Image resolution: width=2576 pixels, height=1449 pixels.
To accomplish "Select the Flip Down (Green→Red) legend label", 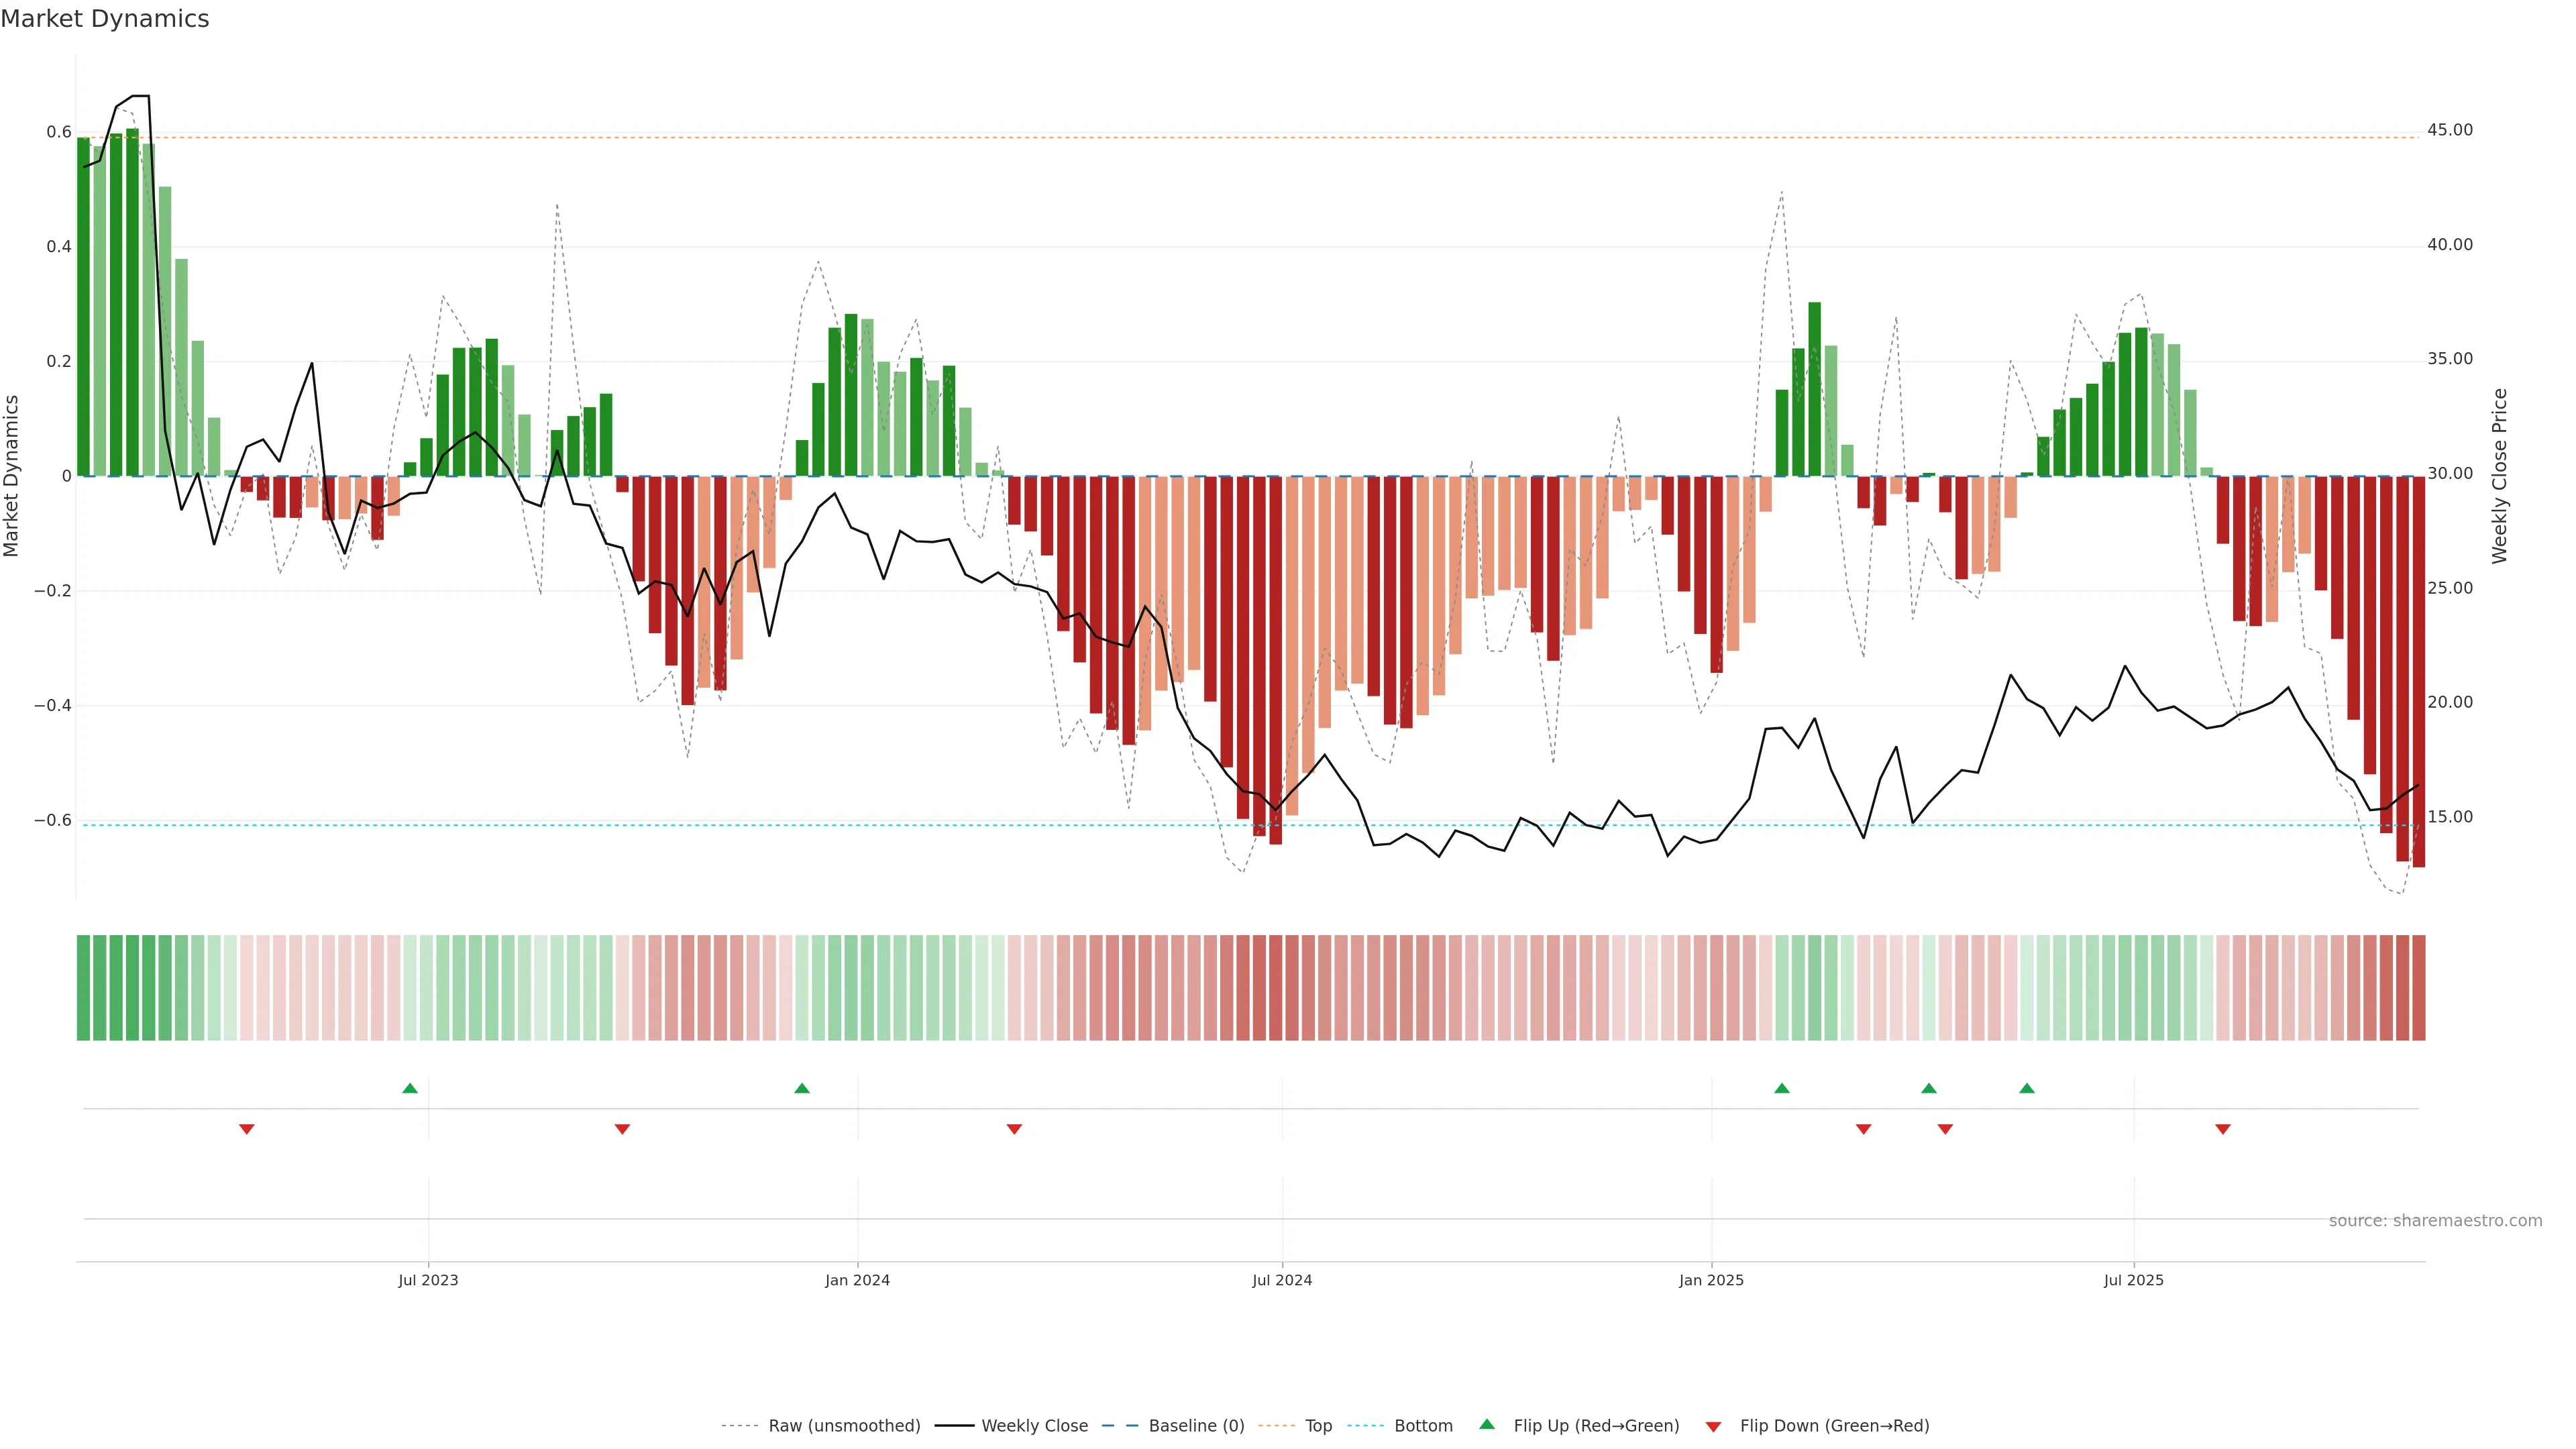I will (1834, 1426).
